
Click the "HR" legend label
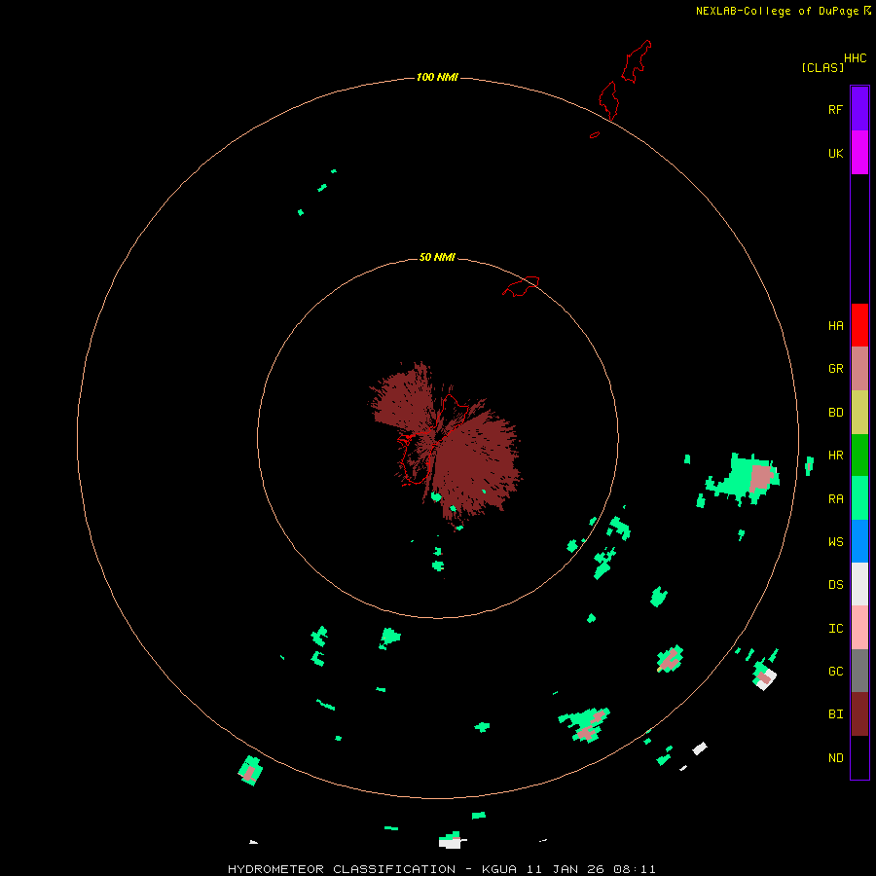coord(835,456)
